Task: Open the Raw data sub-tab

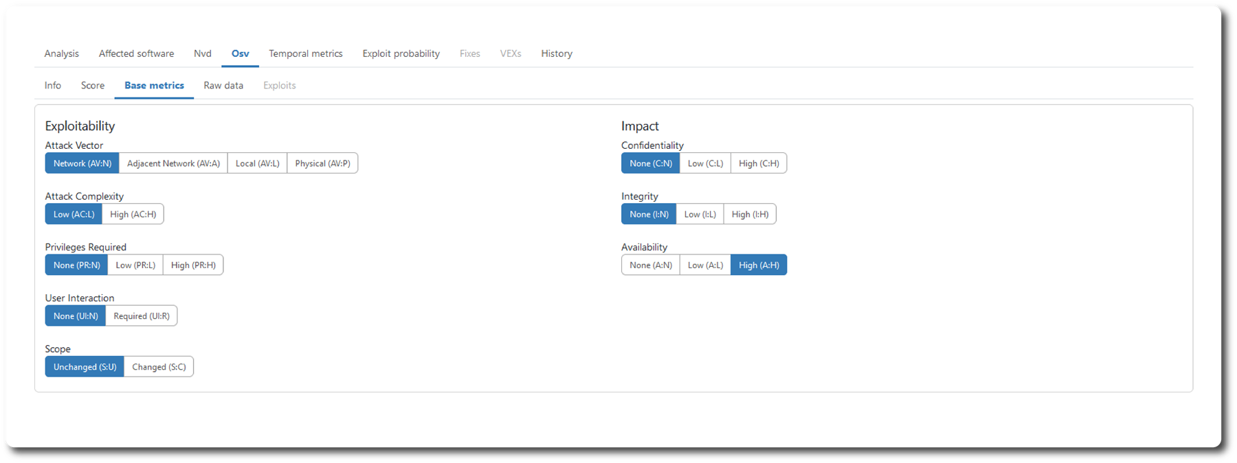Action: [x=223, y=86]
